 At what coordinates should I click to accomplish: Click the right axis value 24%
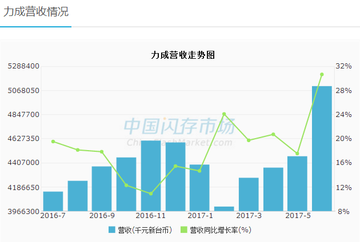(343, 115)
